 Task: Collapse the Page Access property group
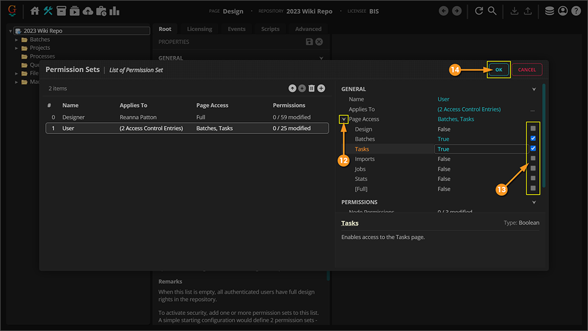(x=343, y=119)
